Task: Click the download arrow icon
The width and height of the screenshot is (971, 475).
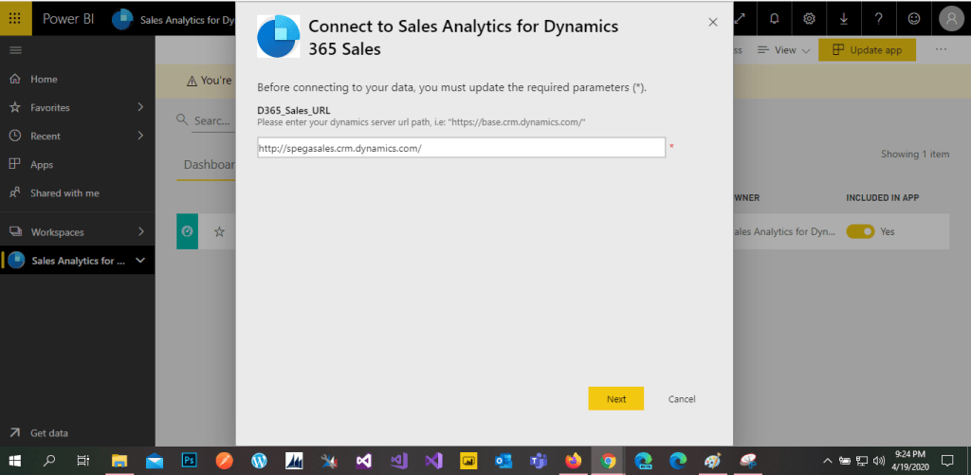Action: tap(844, 18)
